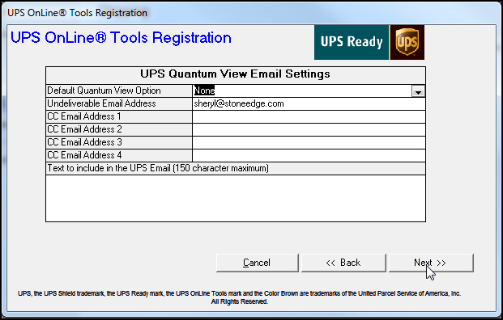Image resolution: width=503 pixels, height=320 pixels.
Task: Click the UPS Email text area
Action: tap(236, 198)
